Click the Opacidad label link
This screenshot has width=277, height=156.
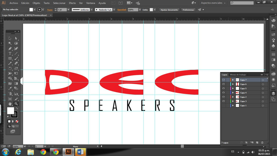pos(122,10)
